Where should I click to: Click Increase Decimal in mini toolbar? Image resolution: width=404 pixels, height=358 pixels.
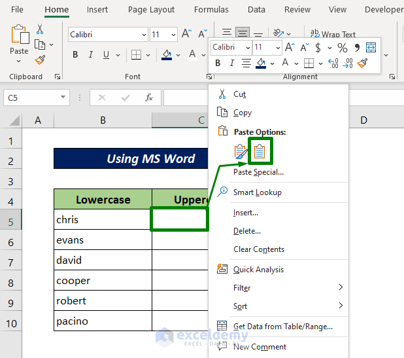tap(333, 63)
